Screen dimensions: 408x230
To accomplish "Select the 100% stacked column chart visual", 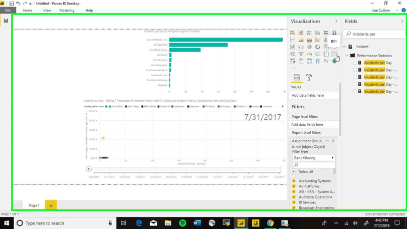I will pyautogui.click(x=334, y=33).
